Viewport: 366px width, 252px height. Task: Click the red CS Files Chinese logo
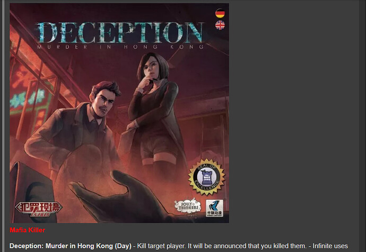39,209
